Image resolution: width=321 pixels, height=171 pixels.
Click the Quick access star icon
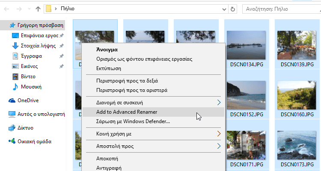coord(12,25)
